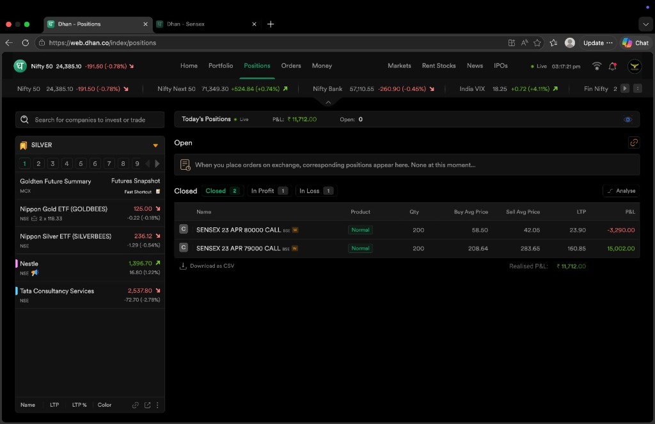Reload the browser page
Screen dimensions: 655x424
(x=26, y=43)
